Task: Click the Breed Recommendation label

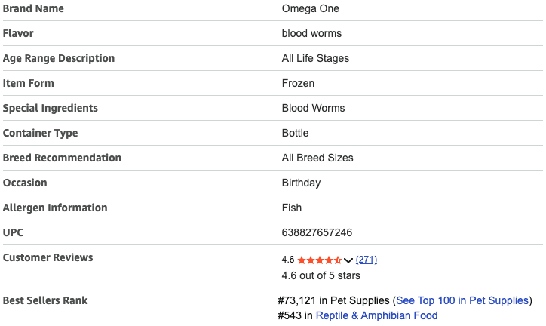Action: (62, 158)
